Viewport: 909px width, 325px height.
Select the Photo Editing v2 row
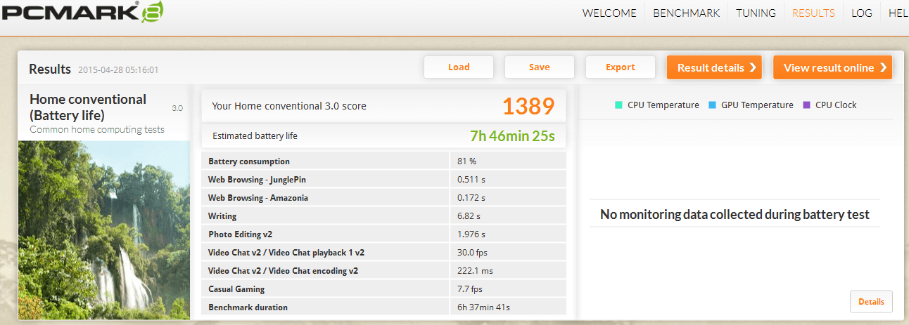[383, 234]
